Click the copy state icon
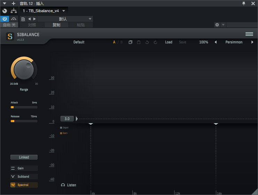Image resolution: width=258 pixels, height=195 pixels. [130, 42]
